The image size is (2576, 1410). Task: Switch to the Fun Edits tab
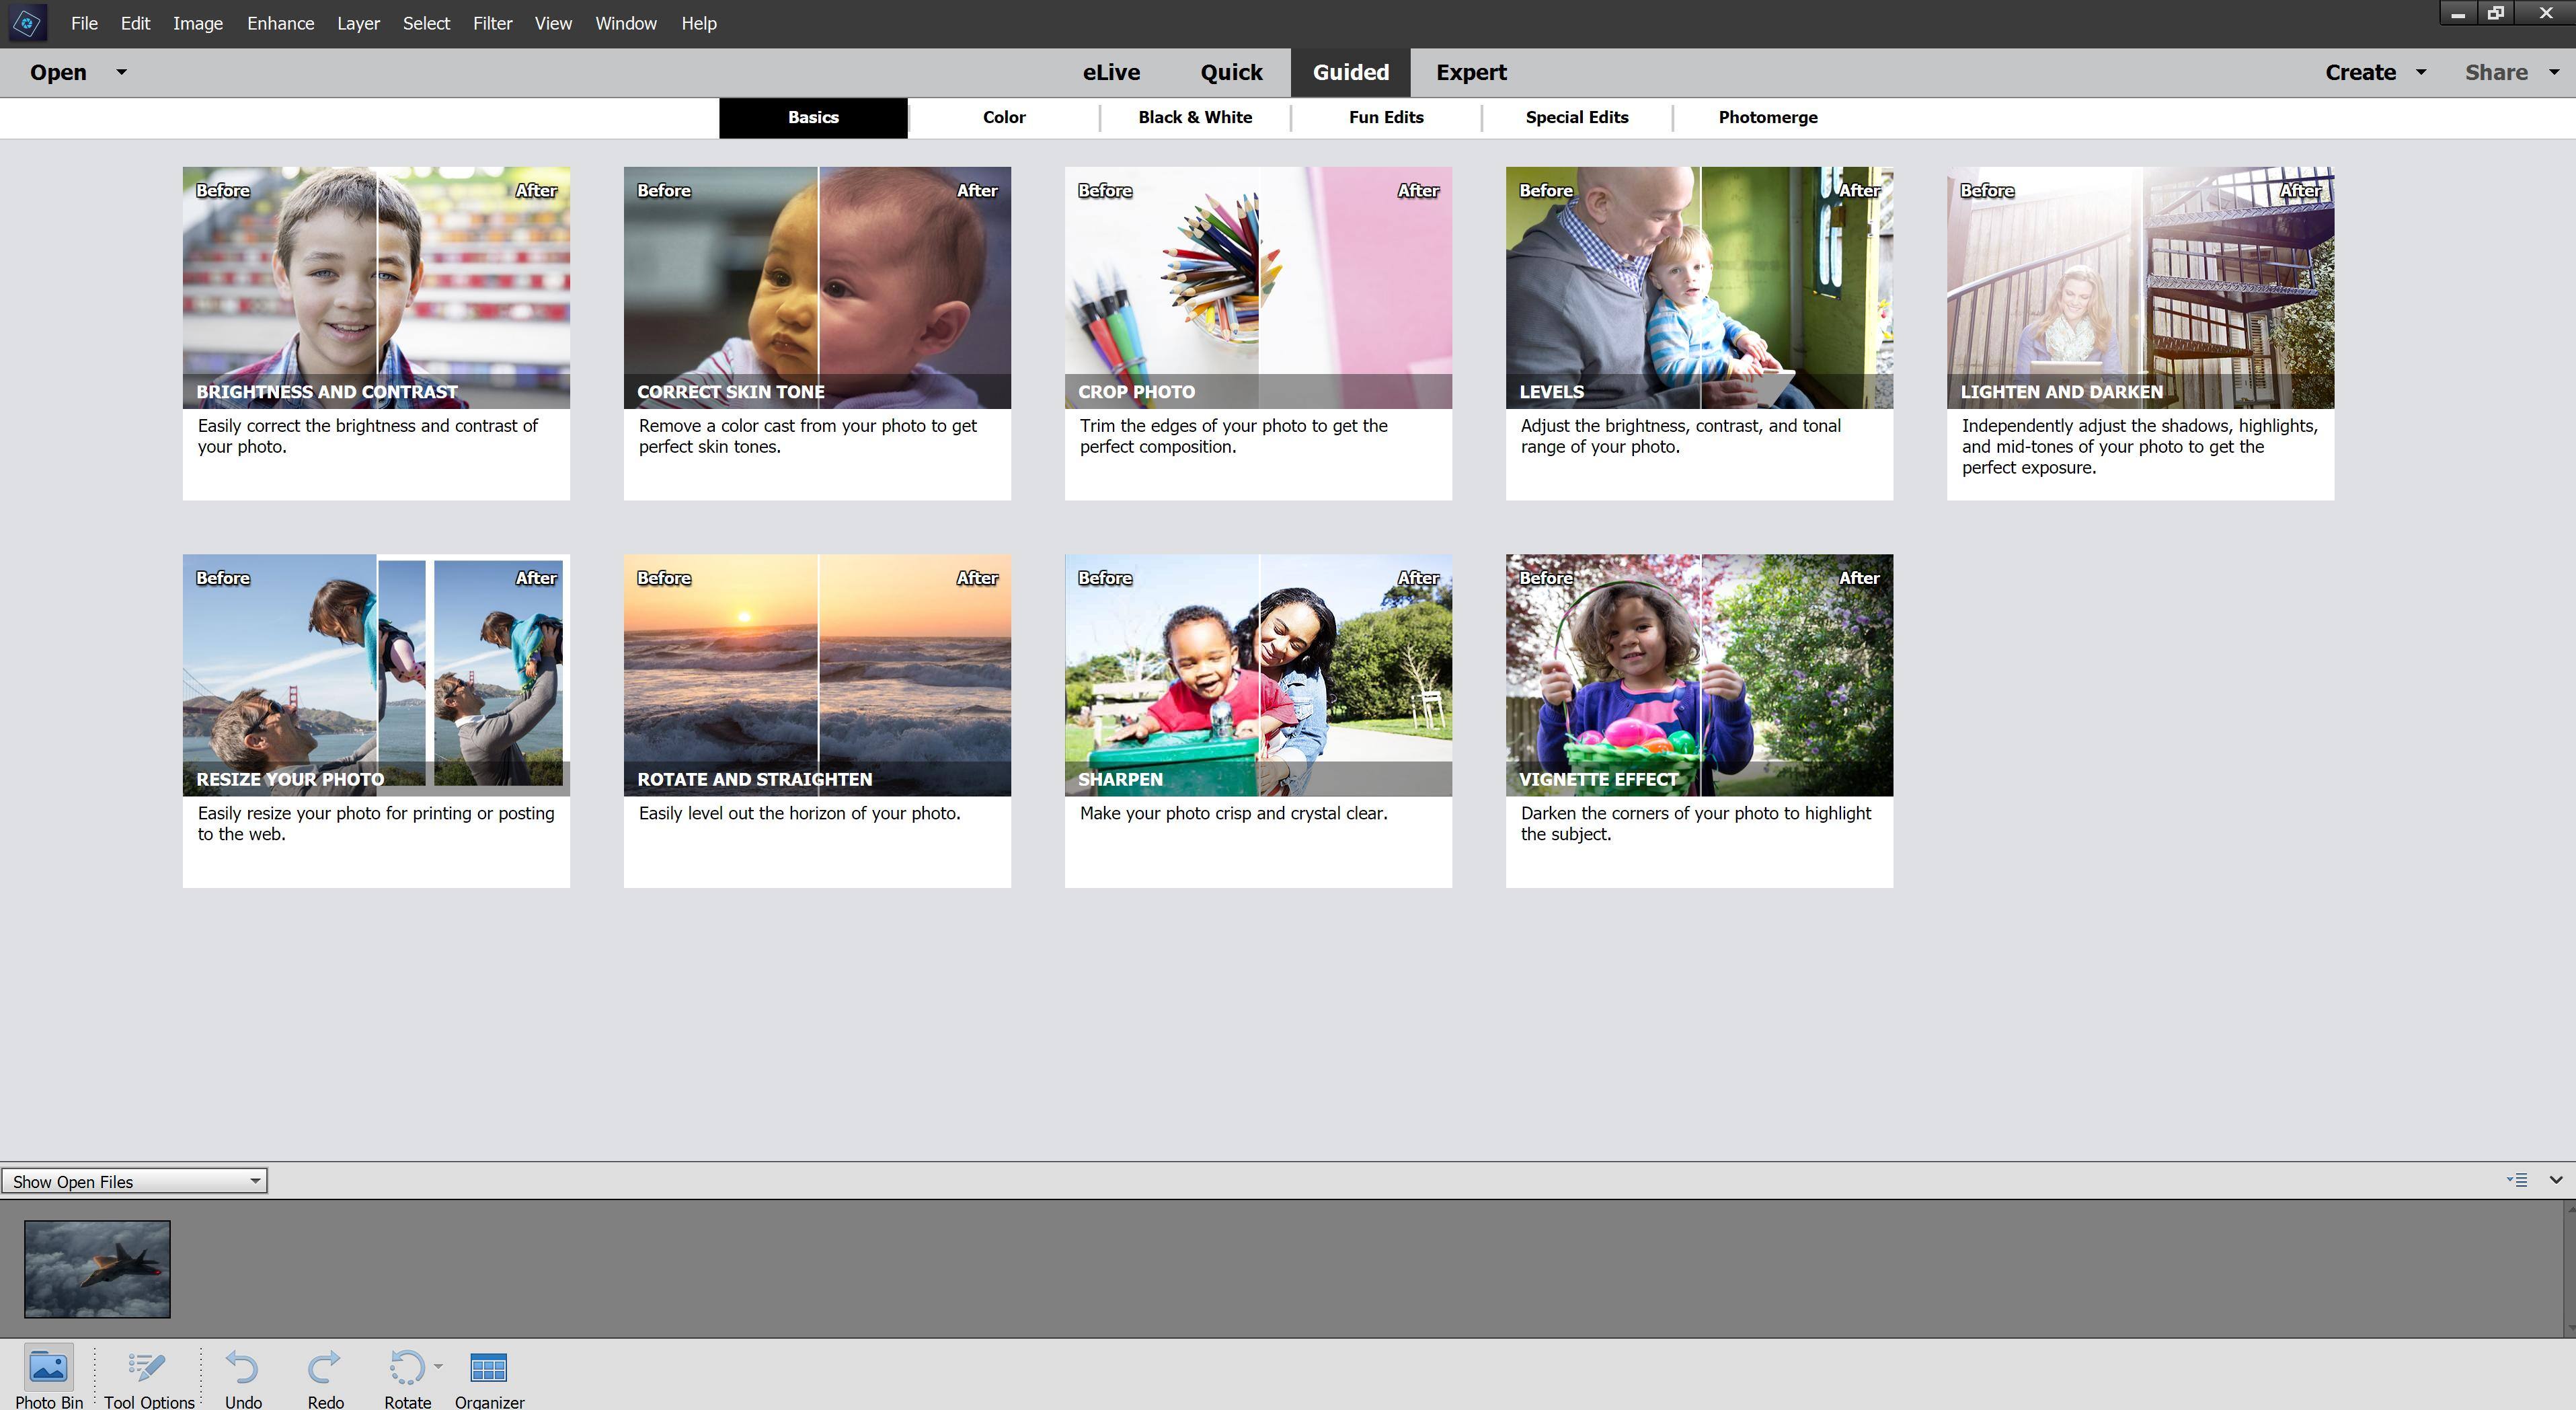(x=1385, y=117)
